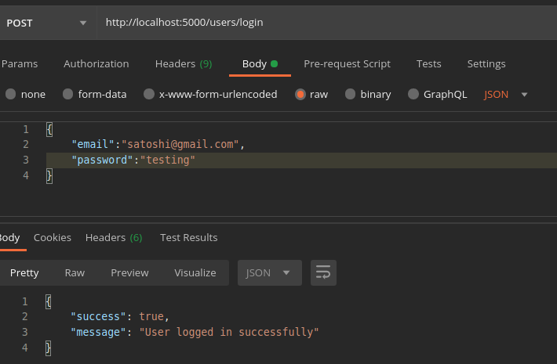This screenshot has height=364, width=557.
Task: Switch to the Params tab
Action: (x=20, y=63)
